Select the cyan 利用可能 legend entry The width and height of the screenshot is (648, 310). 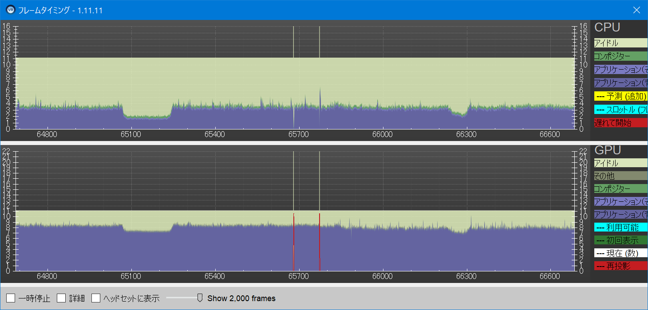click(620, 227)
